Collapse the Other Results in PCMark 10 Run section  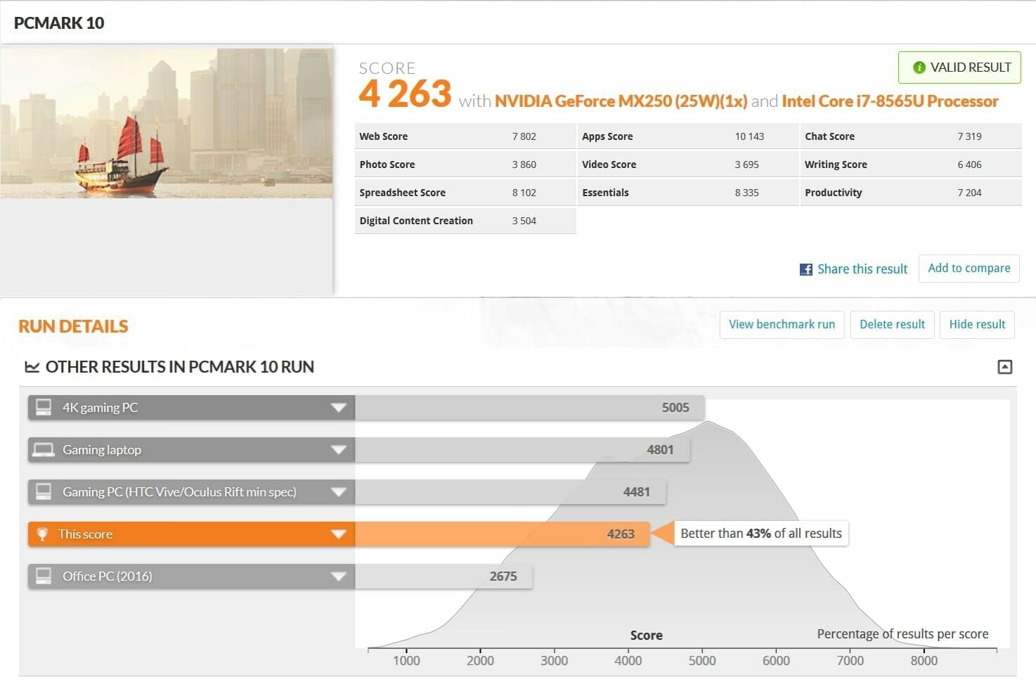coord(1005,367)
